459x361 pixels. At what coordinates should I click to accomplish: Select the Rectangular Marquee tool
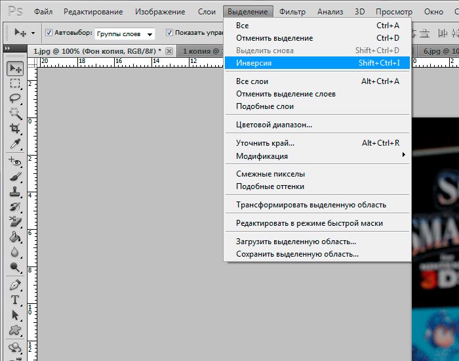coord(14,83)
